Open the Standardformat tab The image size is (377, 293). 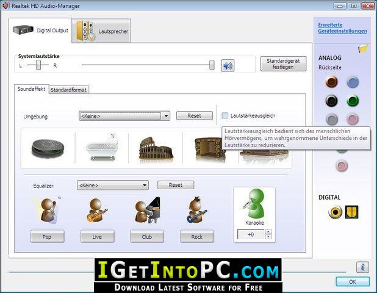pyautogui.click(x=68, y=90)
